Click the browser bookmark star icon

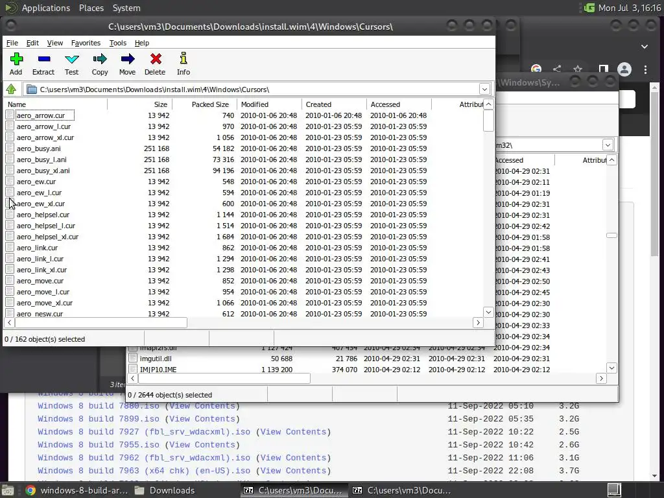point(578,69)
